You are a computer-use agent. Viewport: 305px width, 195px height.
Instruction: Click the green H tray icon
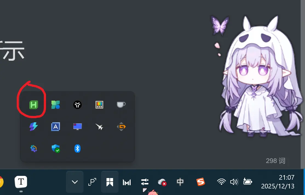[x=33, y=105]
